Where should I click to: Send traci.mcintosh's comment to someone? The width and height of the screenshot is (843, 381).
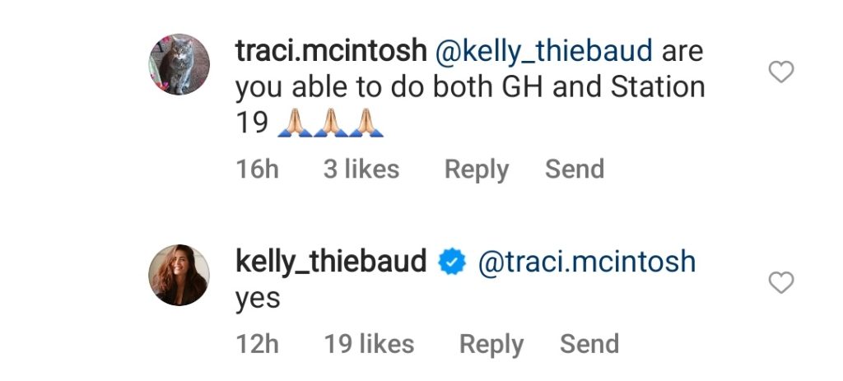[x=575, y=170]
